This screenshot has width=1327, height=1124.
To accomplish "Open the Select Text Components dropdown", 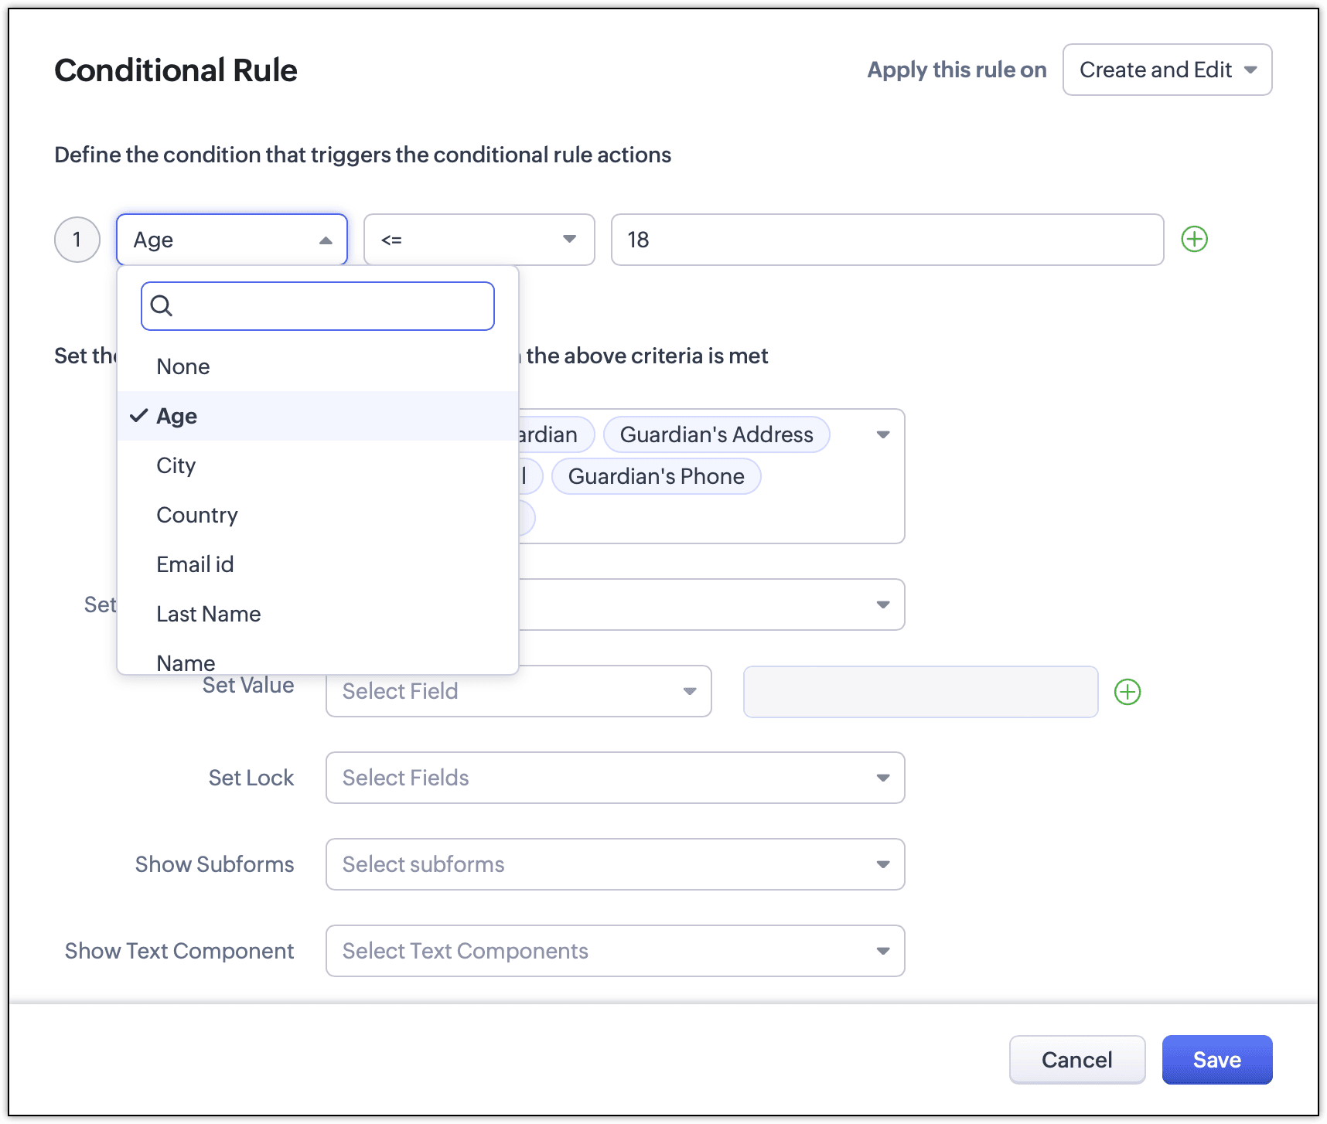I will pyautogui.click(x=615, y=951).
